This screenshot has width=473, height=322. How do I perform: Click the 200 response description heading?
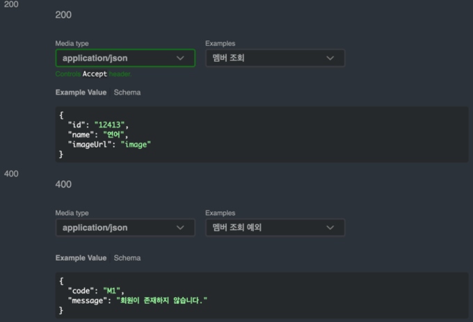63,15
